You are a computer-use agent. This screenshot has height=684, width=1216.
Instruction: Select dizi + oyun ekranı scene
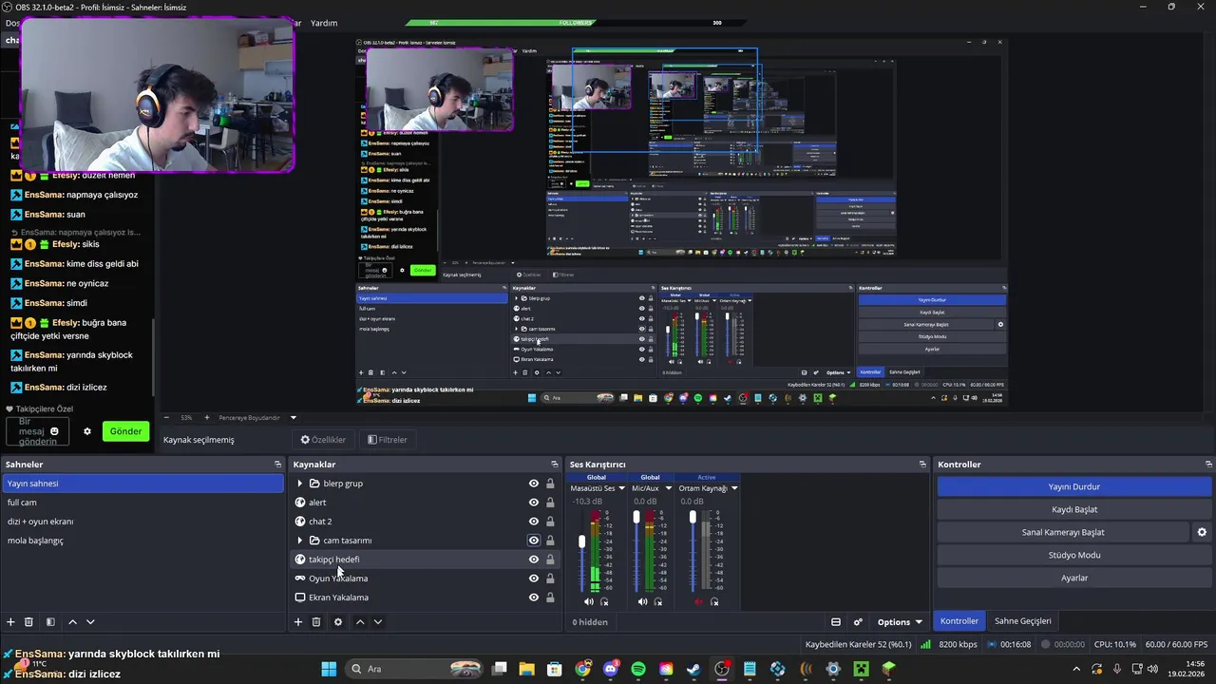coord(142,522)
